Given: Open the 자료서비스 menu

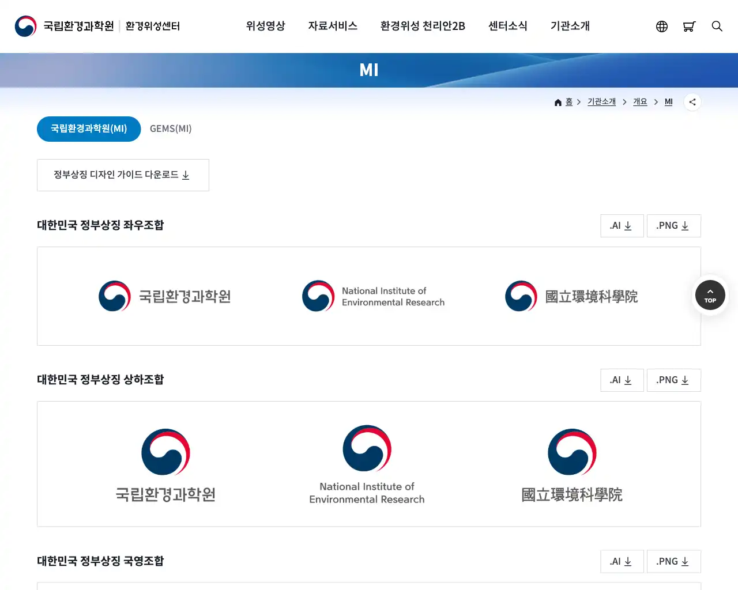Looking at the screenshot, I should tap(333, 26).
